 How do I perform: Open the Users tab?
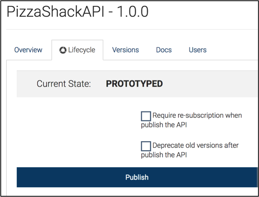coord(197,50)
